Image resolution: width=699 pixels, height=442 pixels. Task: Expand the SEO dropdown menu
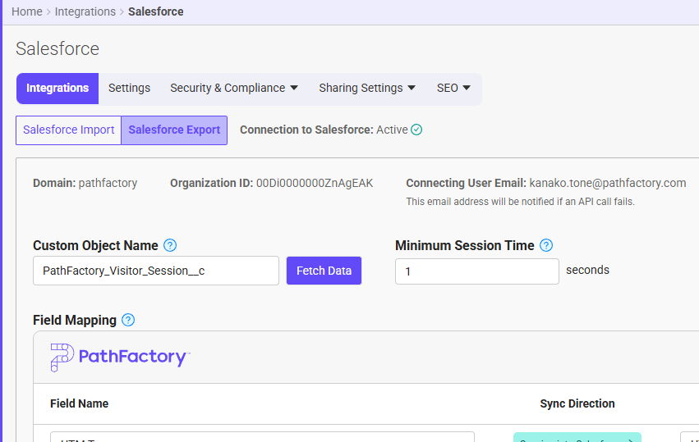point(453,88)
